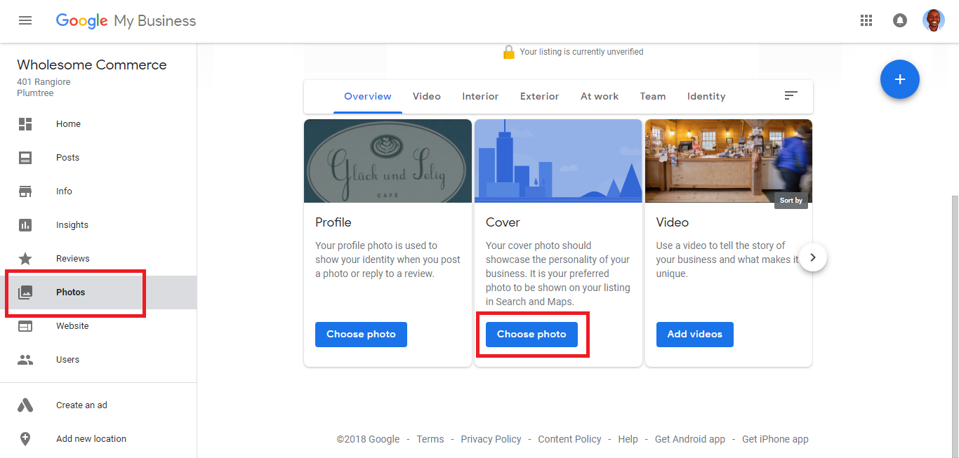This screenshot has width=959, height=458.
Task: Click the Photos gallery icon
Action: (25, 292)
